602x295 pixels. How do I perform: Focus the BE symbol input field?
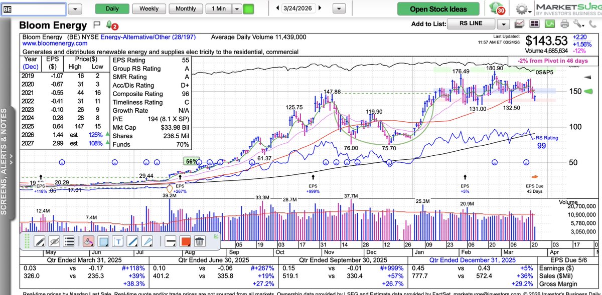tap(33, 9)
